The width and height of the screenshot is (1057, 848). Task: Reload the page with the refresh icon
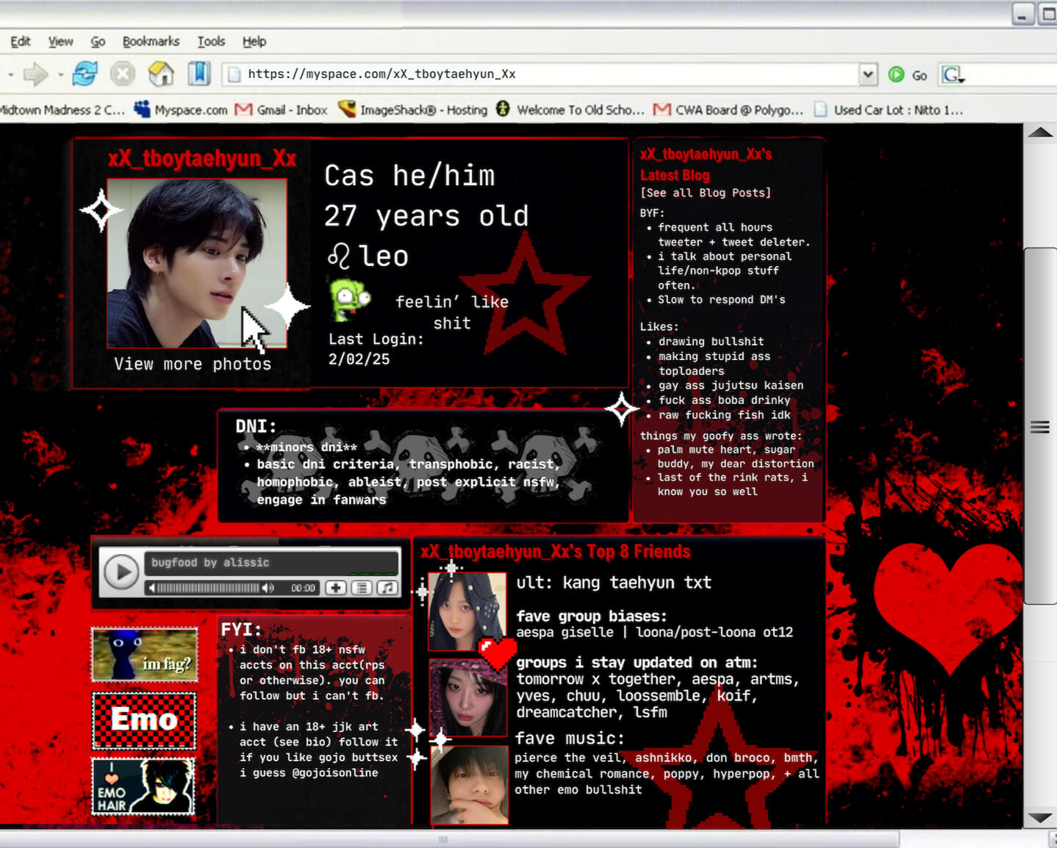click(x=85, y=74)
